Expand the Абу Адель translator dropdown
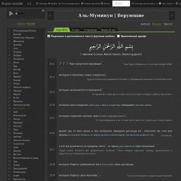Screen dimensions: 181x181 click(x=167, y=4)
